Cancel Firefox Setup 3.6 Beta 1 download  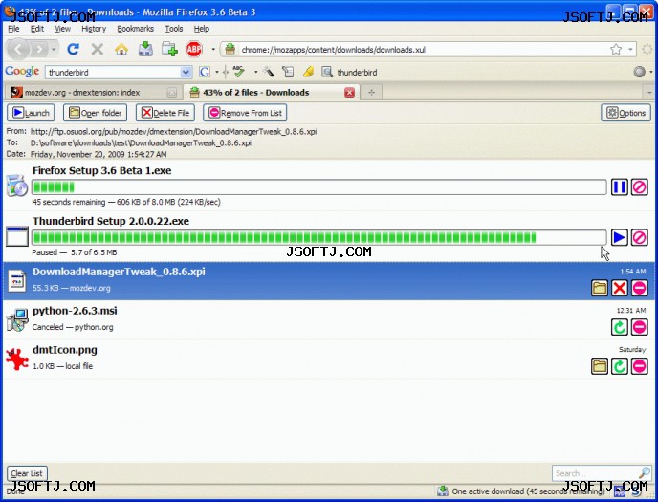click(640, 187)
